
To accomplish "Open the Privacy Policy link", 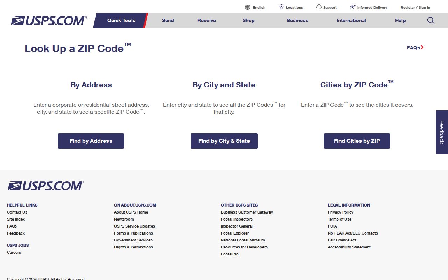I will pyautogui.click(x=341, y=212).
